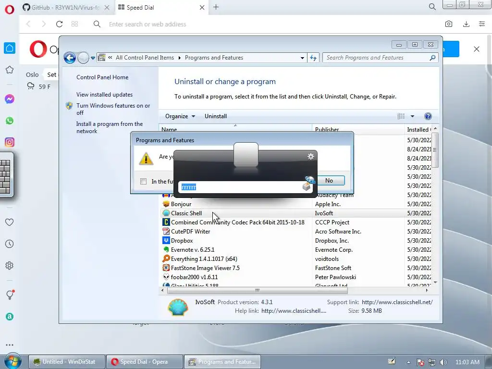Select Combined Community Codec Pack entry
492x369 pixels.
click(237, 222)
